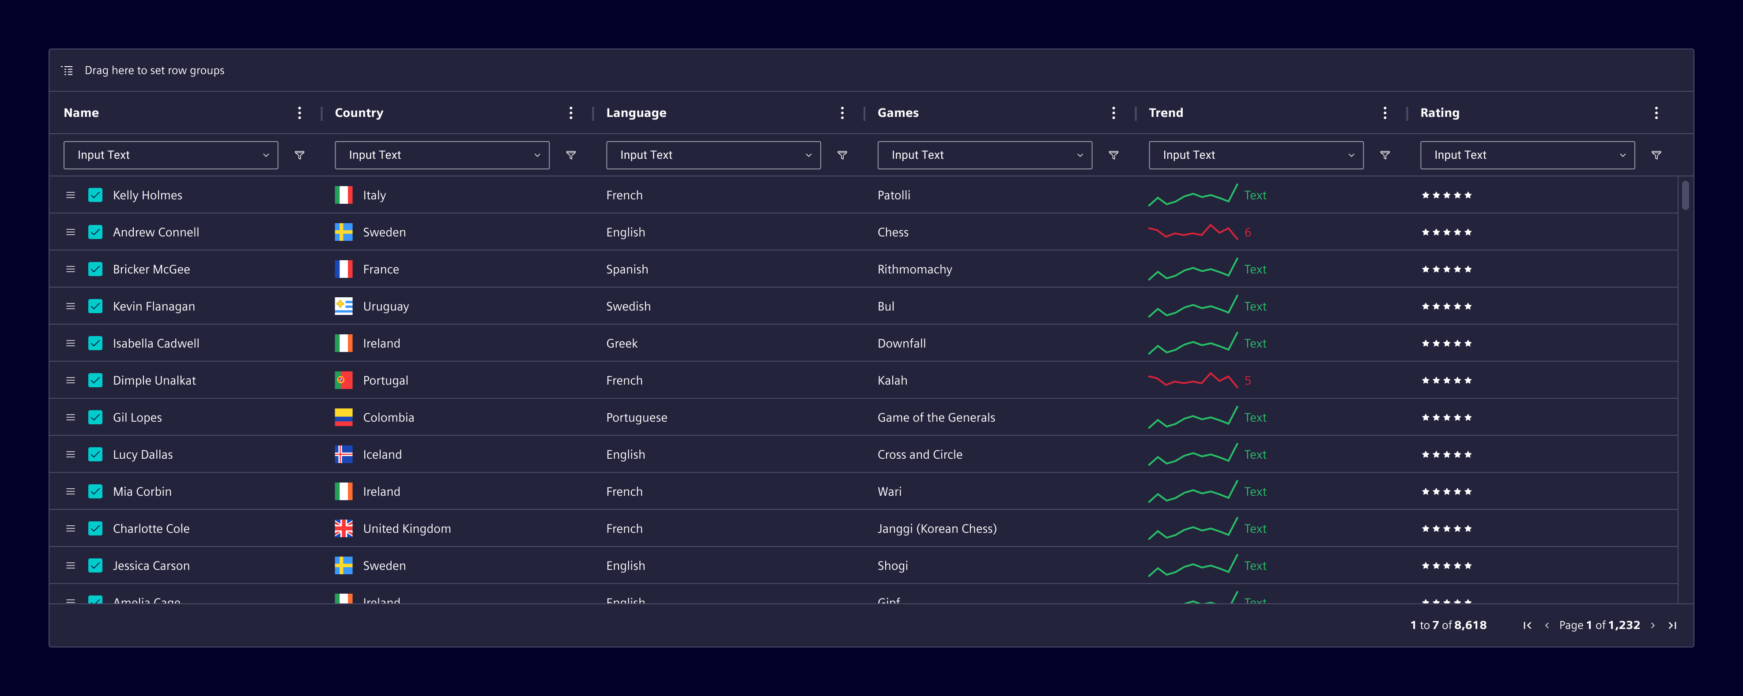Expand the Rating filter dropdown
1743x696 pixels.
click(x=1527, y=155)
